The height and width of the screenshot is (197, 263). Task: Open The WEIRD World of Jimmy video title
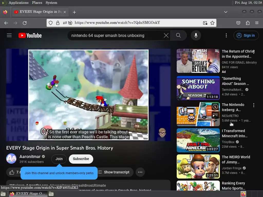[236, 160]
